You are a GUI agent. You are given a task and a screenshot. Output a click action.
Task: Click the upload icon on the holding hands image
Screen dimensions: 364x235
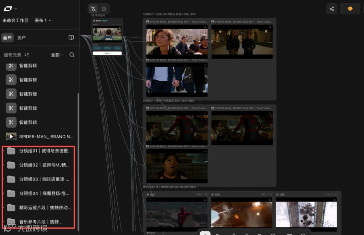coord(205,65)
